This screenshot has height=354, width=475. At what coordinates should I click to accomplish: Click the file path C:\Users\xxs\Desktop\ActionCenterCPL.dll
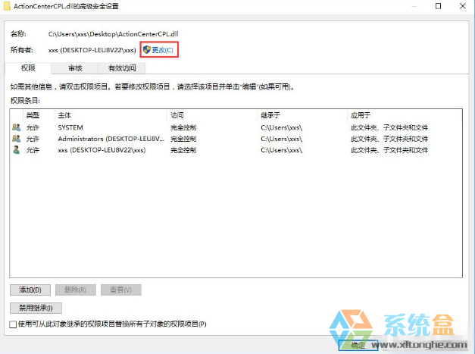(114, 34)
